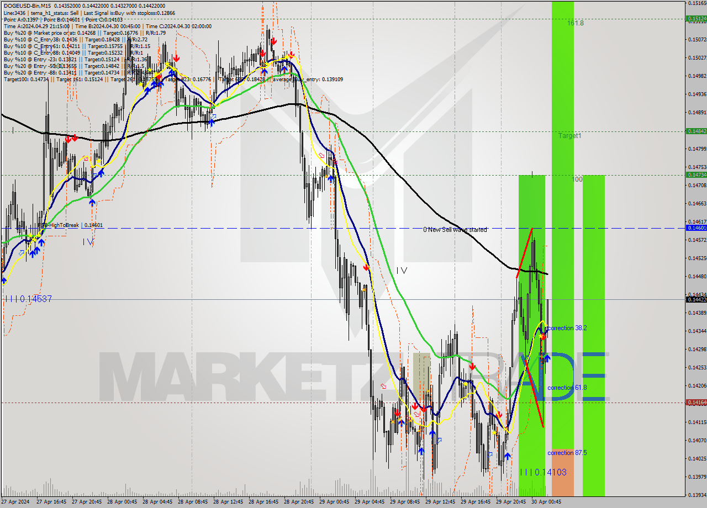Screen dimensions: 707x508
Task: Click the '30 Apr 00:45' time axis label
Action: [546, 502]
